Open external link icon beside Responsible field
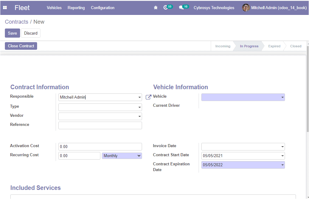This screenshot has height=199, width=309. [x=148, y=97]
